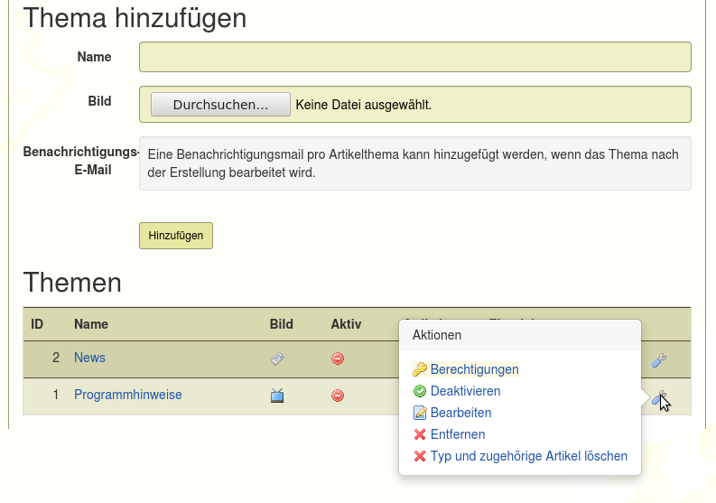The width and height of the screenshot is (716, 503).
Task: Click the red inactive icon in Programmhinweise row
Action: 338,396
